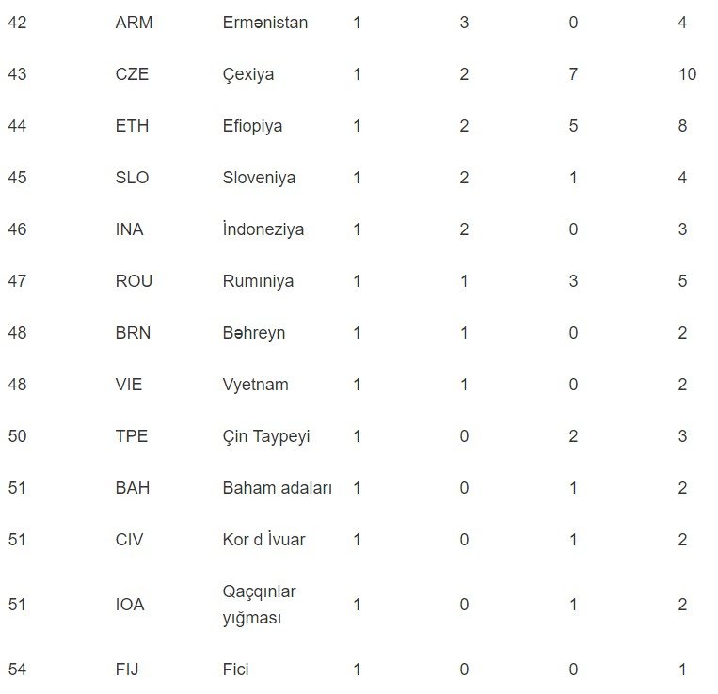Click the ROU country code
Image resolution: width=718 pixels, height=694 pixels.
pos(134,281)
